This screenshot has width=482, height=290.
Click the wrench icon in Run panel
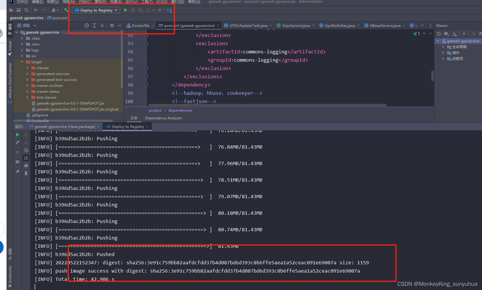pos(17,142)
